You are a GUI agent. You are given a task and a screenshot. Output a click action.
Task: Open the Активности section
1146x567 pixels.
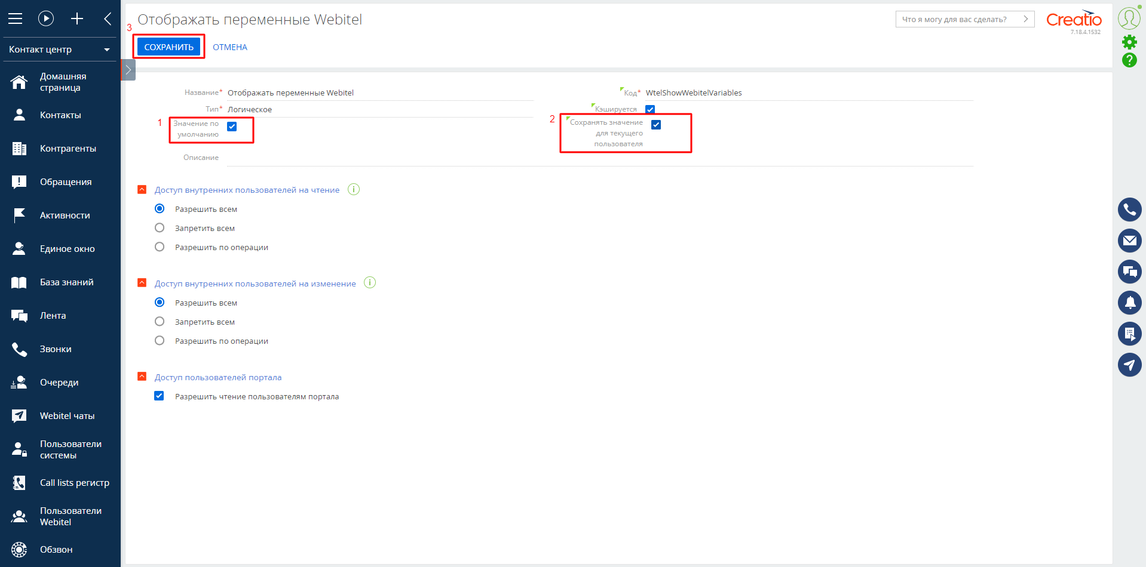click(60, 215)
